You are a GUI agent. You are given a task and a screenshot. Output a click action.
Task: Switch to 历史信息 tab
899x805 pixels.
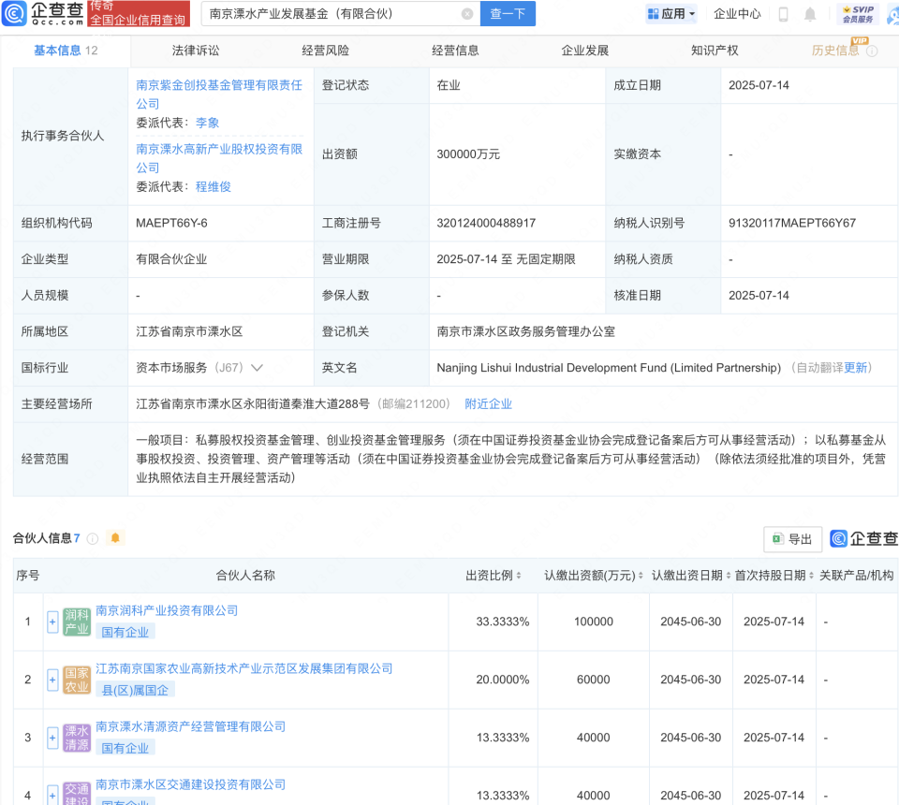point(835,51)
